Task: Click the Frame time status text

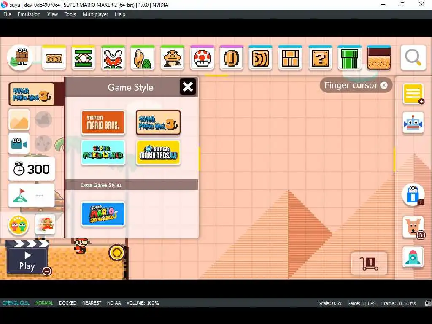Action: click(398, 303)
